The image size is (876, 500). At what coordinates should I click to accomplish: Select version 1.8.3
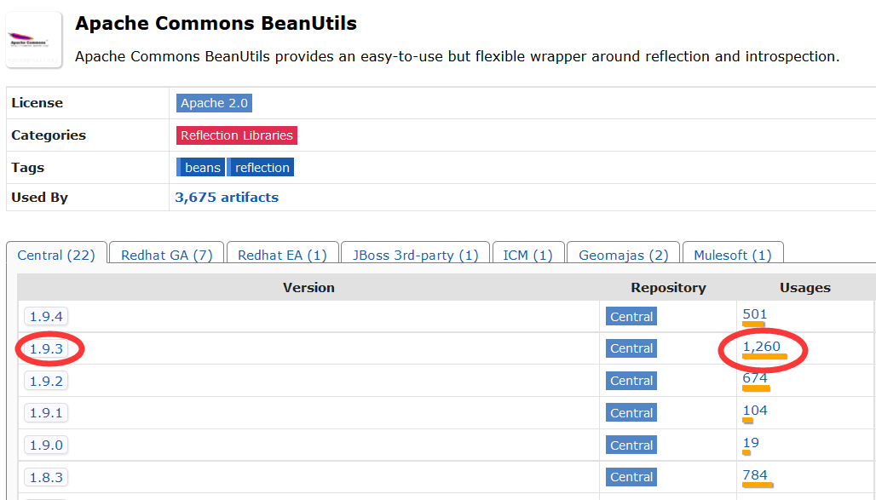(46, 477)
